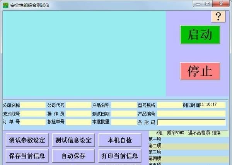Run 本机自检 self-check
Image resolution: width=232 pixels, height=165 pixels.
(120, 140)
